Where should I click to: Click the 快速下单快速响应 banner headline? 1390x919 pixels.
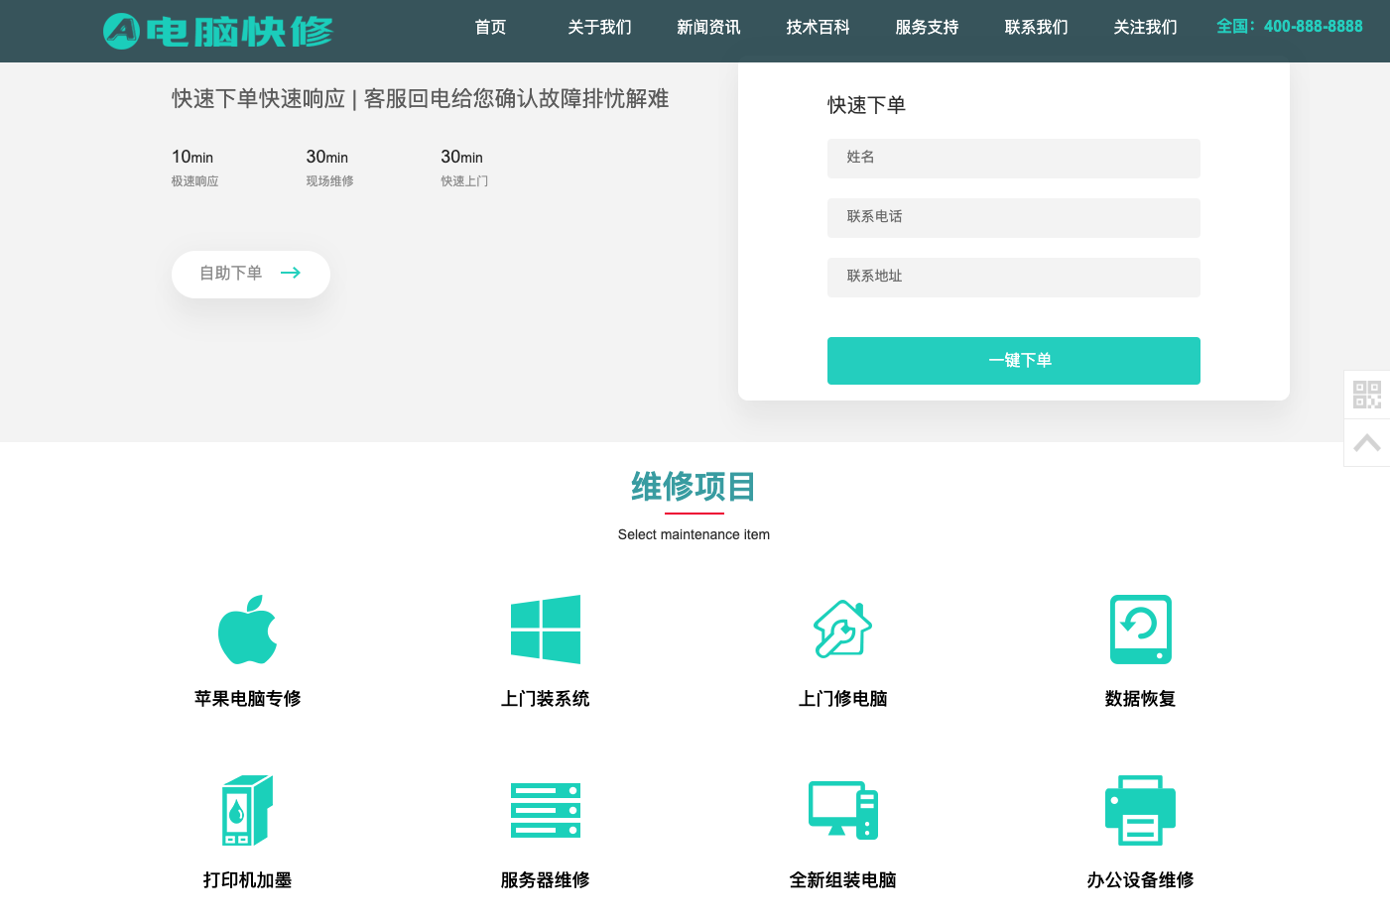click(x=421, y=99)
